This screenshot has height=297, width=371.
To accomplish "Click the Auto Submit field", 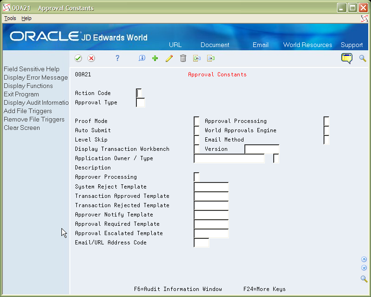I will [196, 130].
